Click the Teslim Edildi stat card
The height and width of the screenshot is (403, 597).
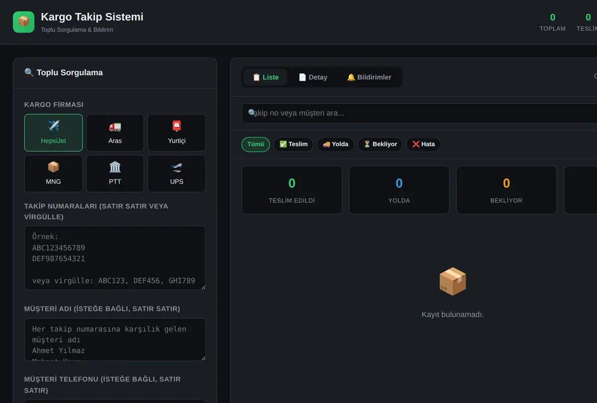point(292,190)
